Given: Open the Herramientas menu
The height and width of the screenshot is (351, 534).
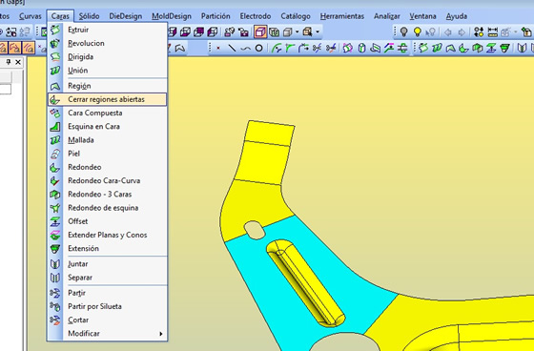Looking at the screenshot, I should 342,16.
